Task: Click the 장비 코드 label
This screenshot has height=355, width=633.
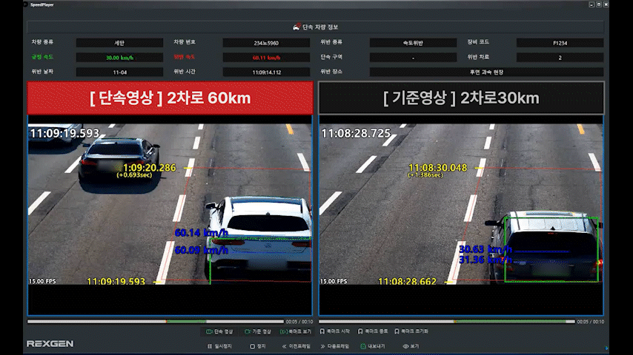Action: click(x=478, y=42)
